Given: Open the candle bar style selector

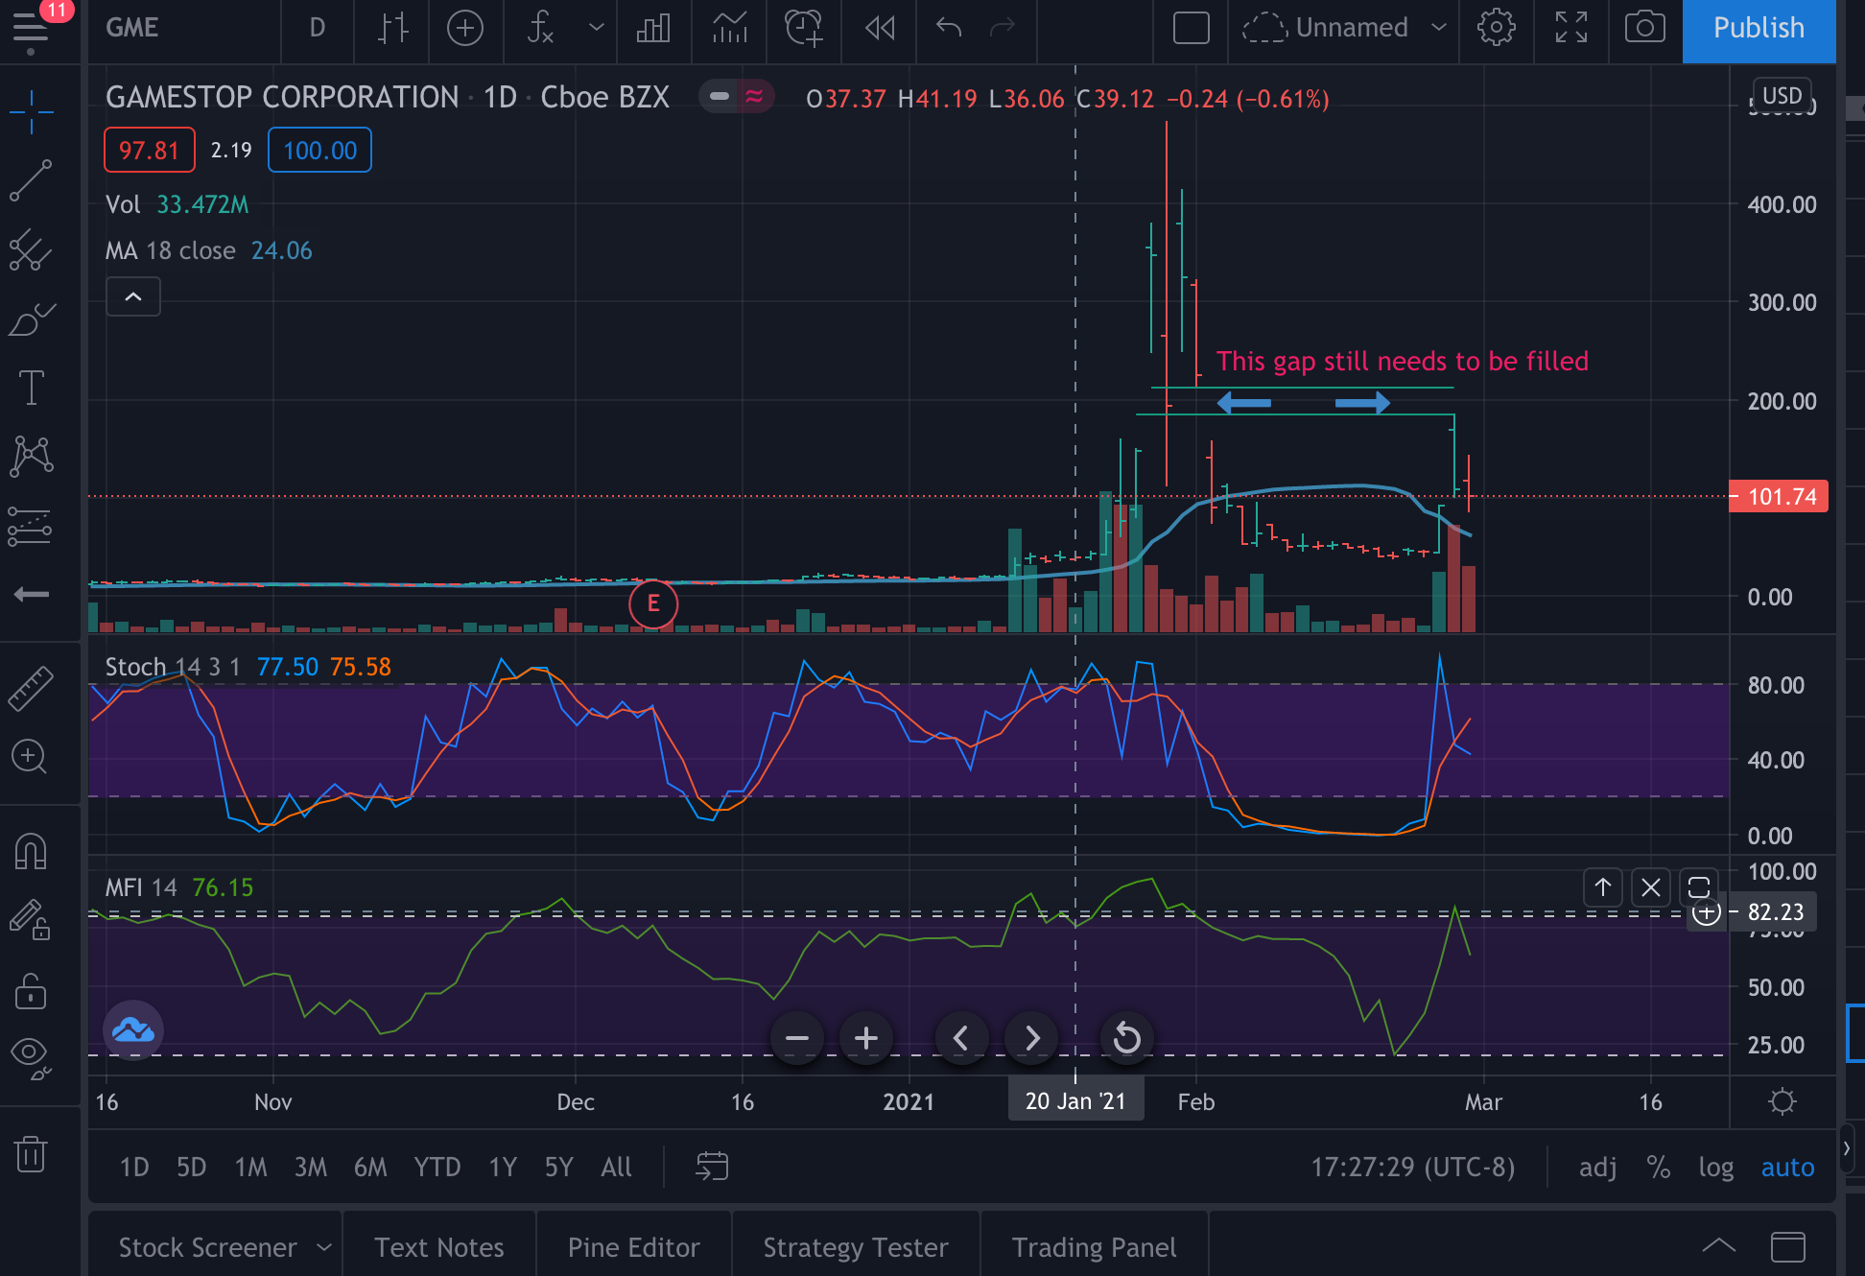Looking at the screenshot, I should 392,28.
